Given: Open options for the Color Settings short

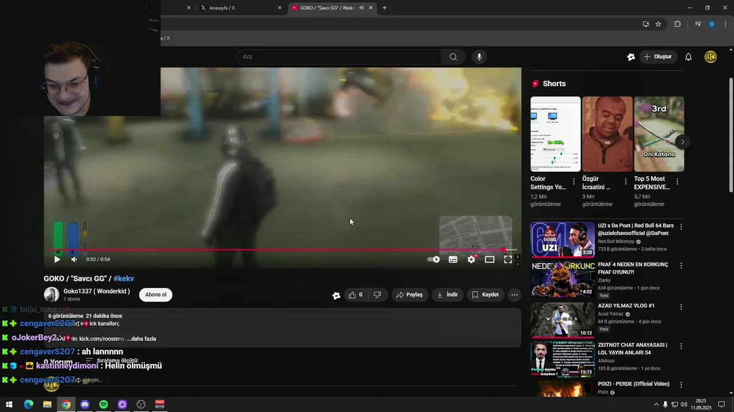Looking at the screenshot, I should coord(573,182).
